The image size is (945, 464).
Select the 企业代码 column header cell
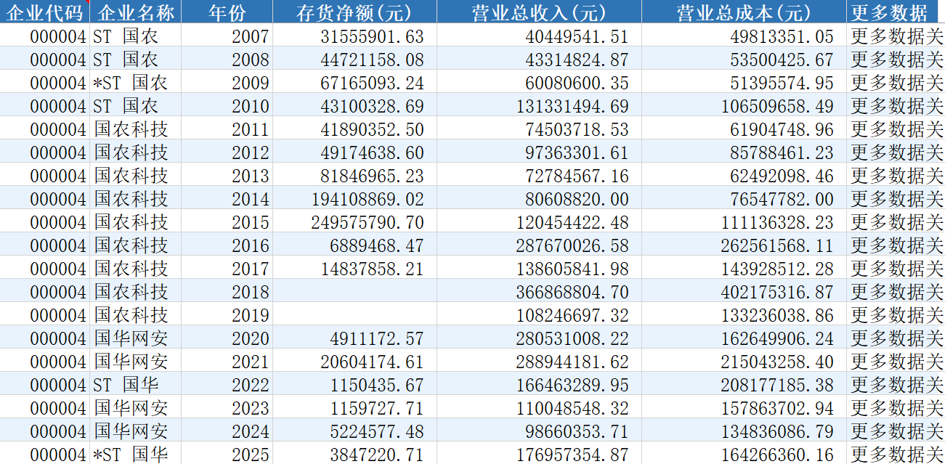[x=45, y=12]
